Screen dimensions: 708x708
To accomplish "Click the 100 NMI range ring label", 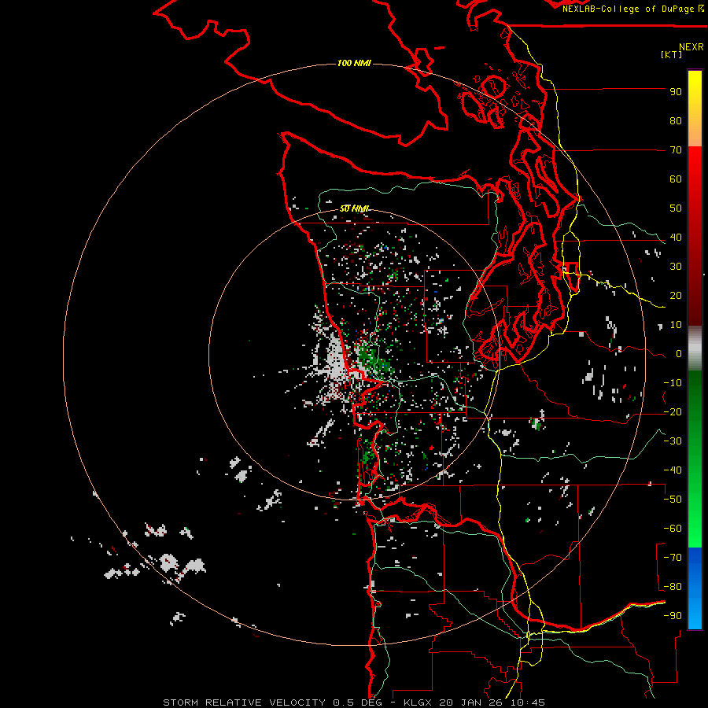I will pyautogui.click(x=354, y=63).
